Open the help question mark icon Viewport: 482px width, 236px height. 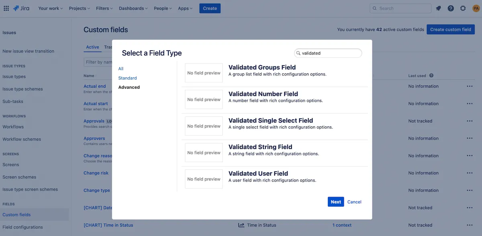click(x=451, y=8)
